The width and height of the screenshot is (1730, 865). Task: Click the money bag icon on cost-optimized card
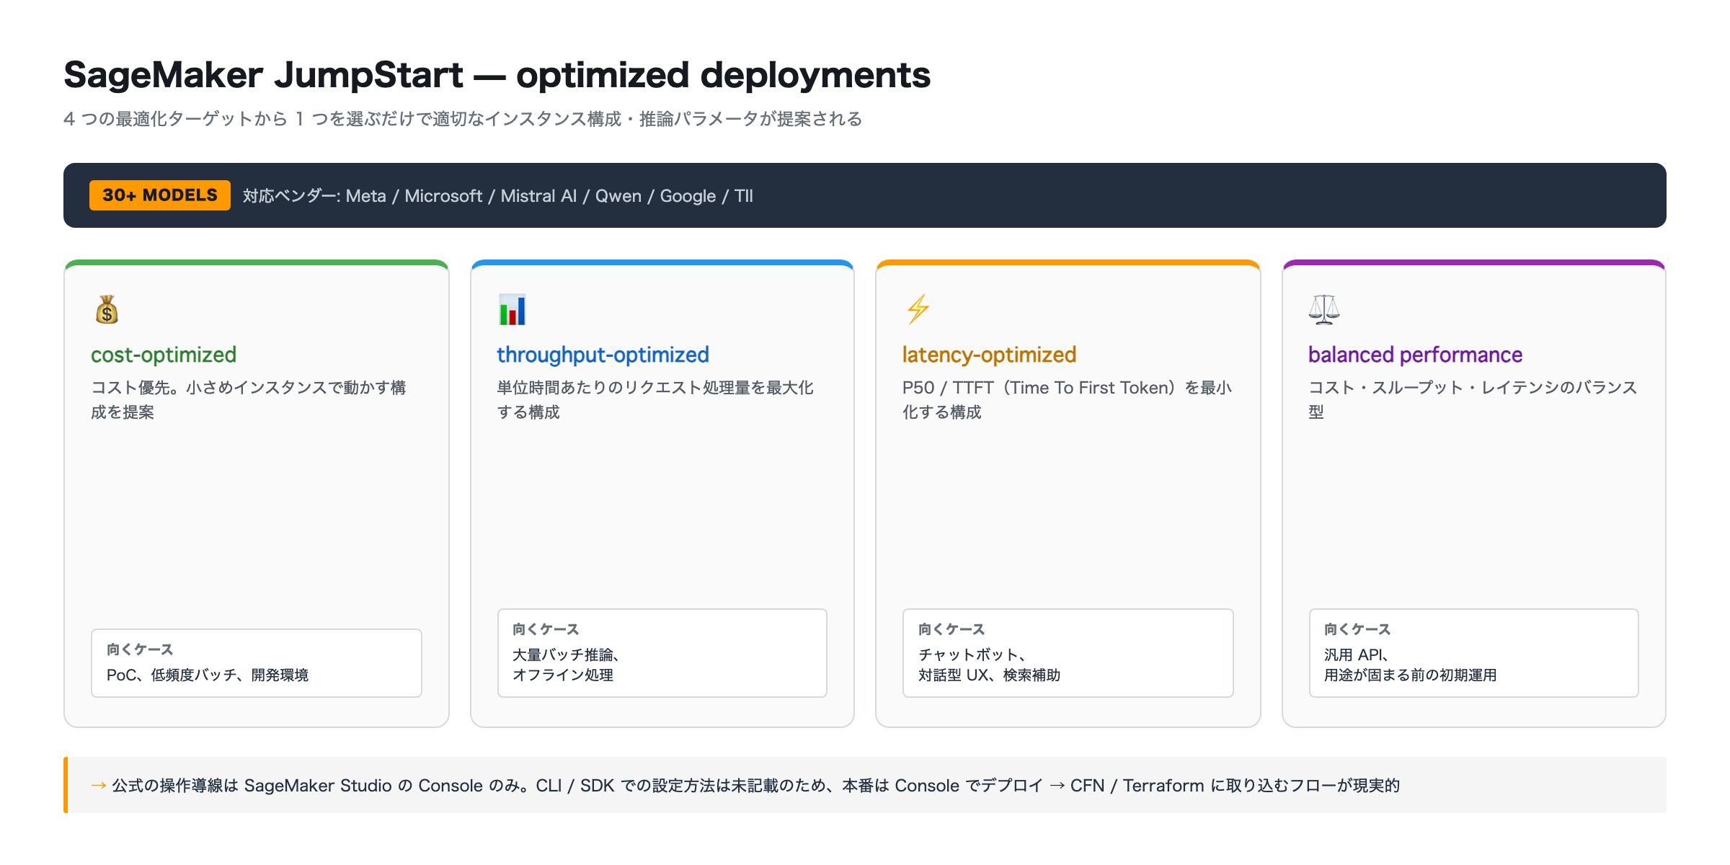[107, 310]
